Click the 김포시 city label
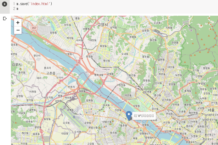 [x=17, y=64]
